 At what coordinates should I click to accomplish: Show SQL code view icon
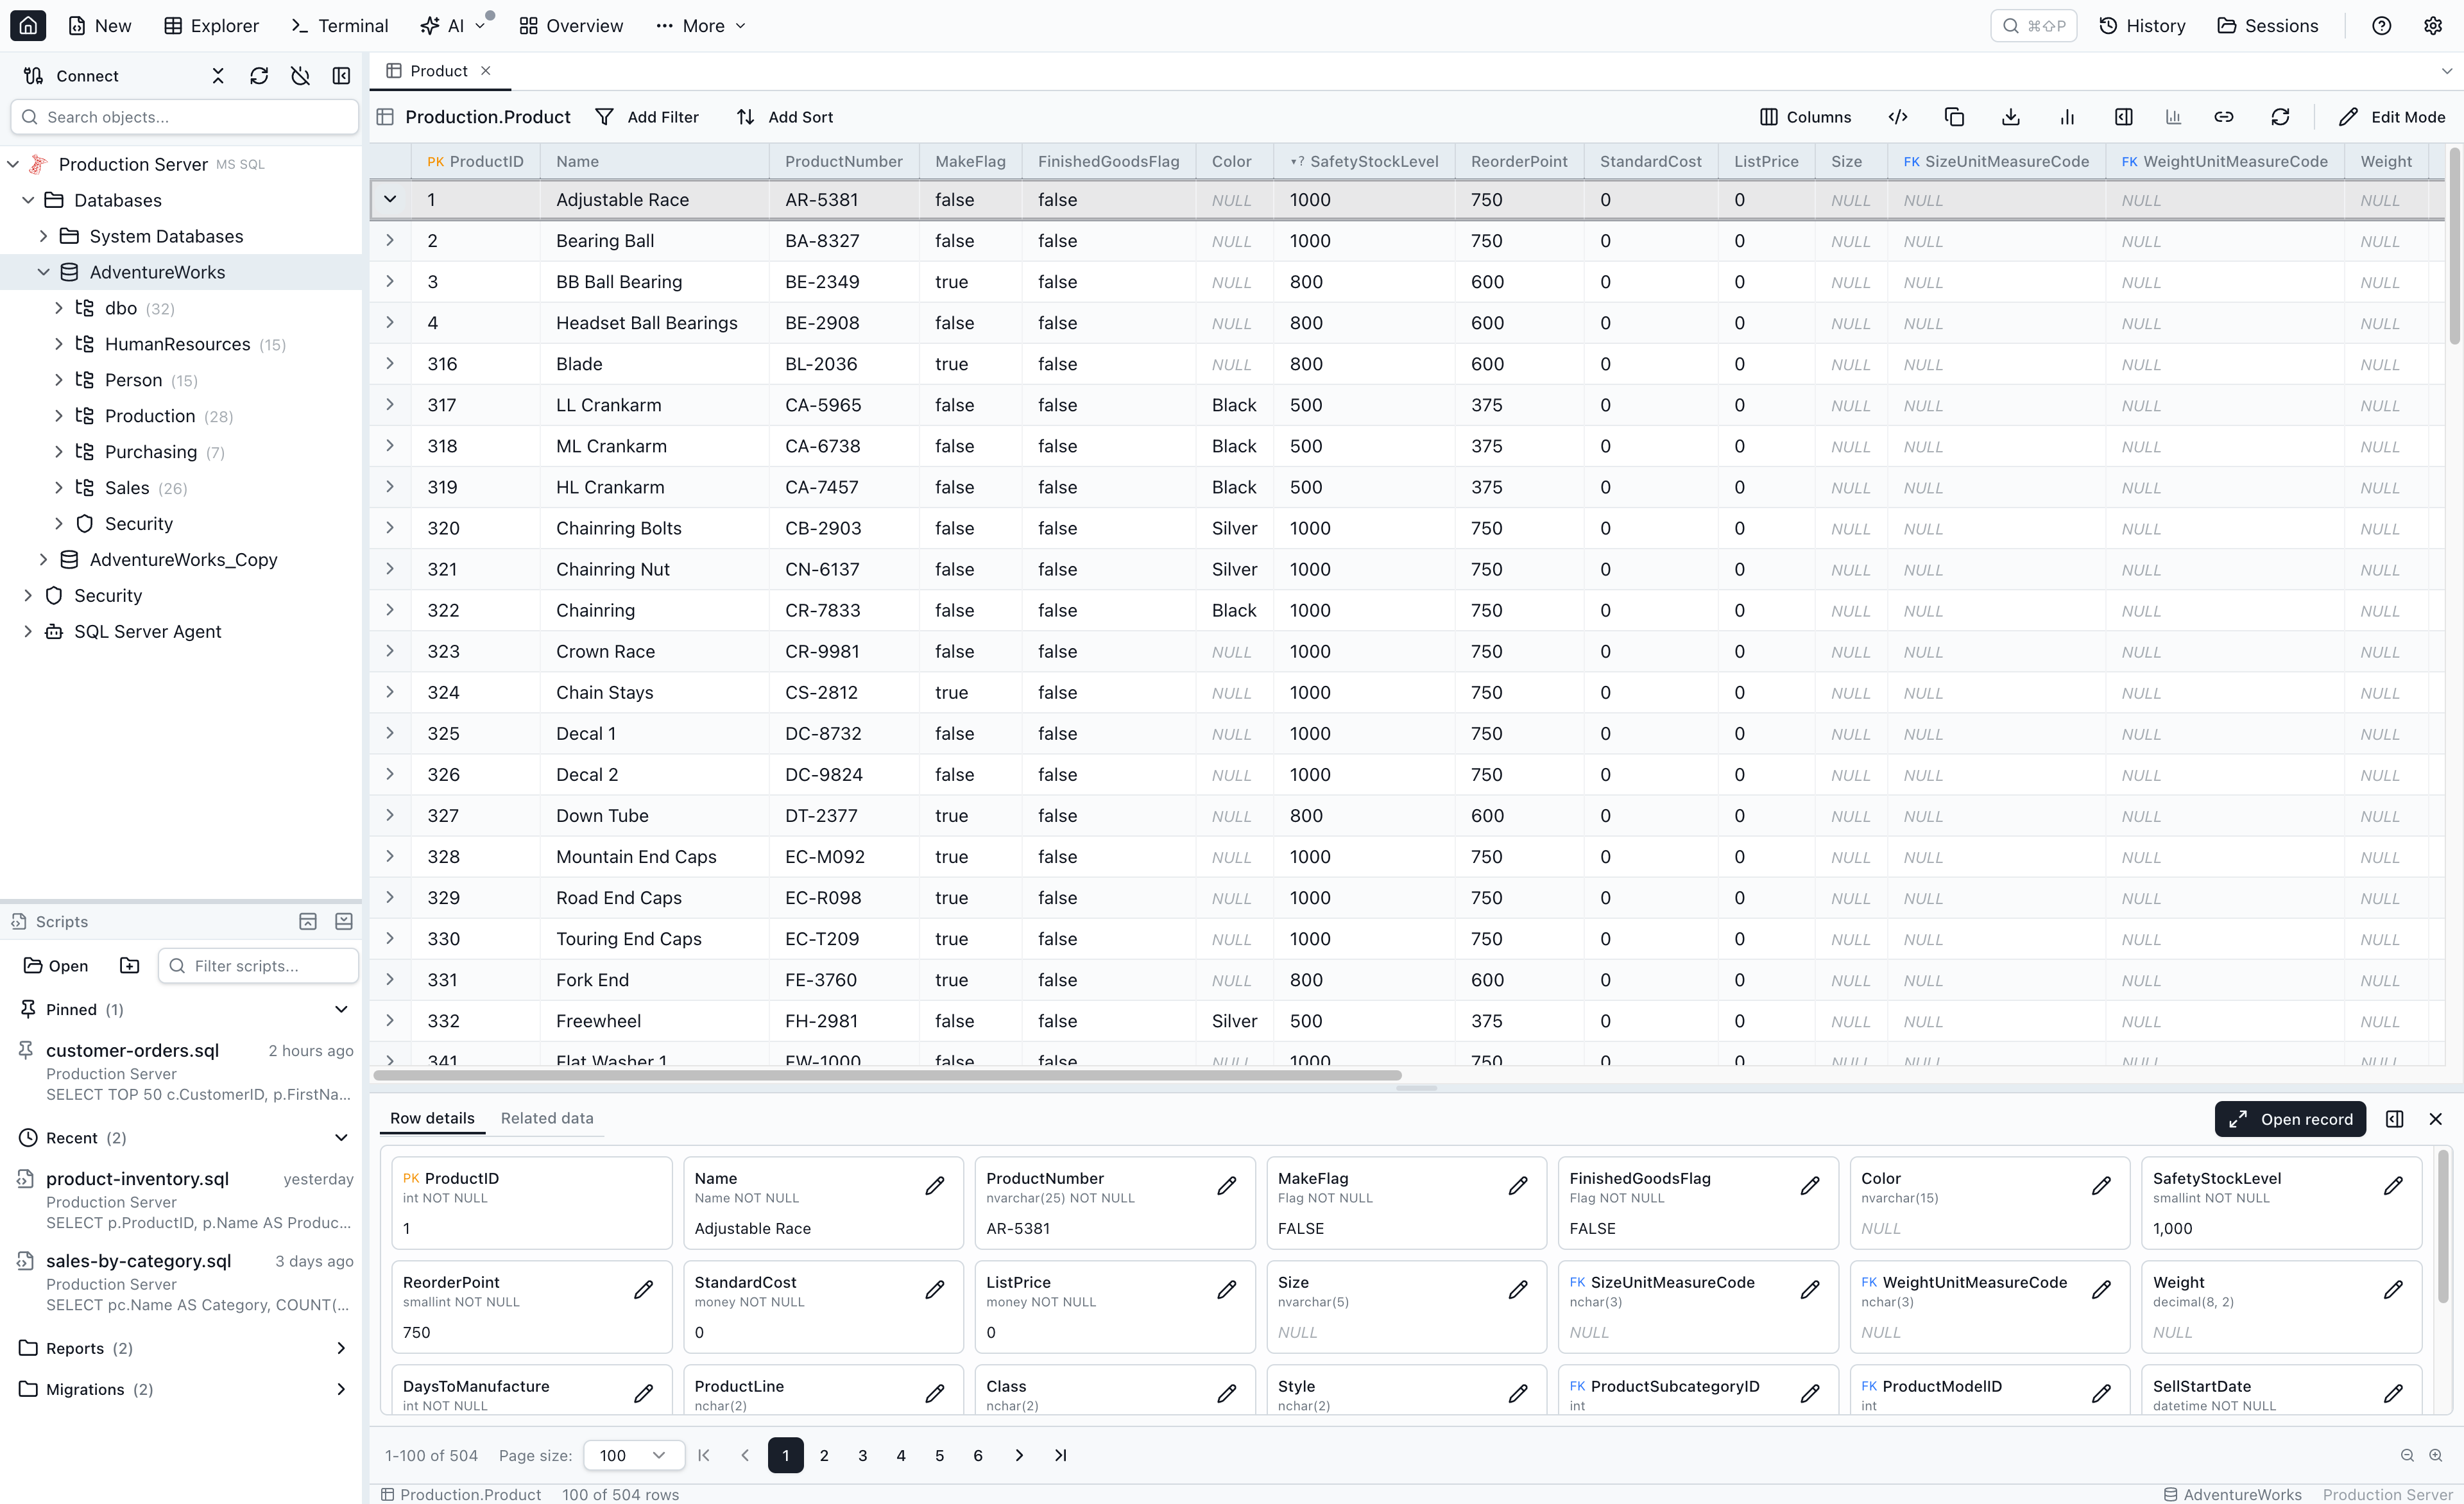[1897, 117]
